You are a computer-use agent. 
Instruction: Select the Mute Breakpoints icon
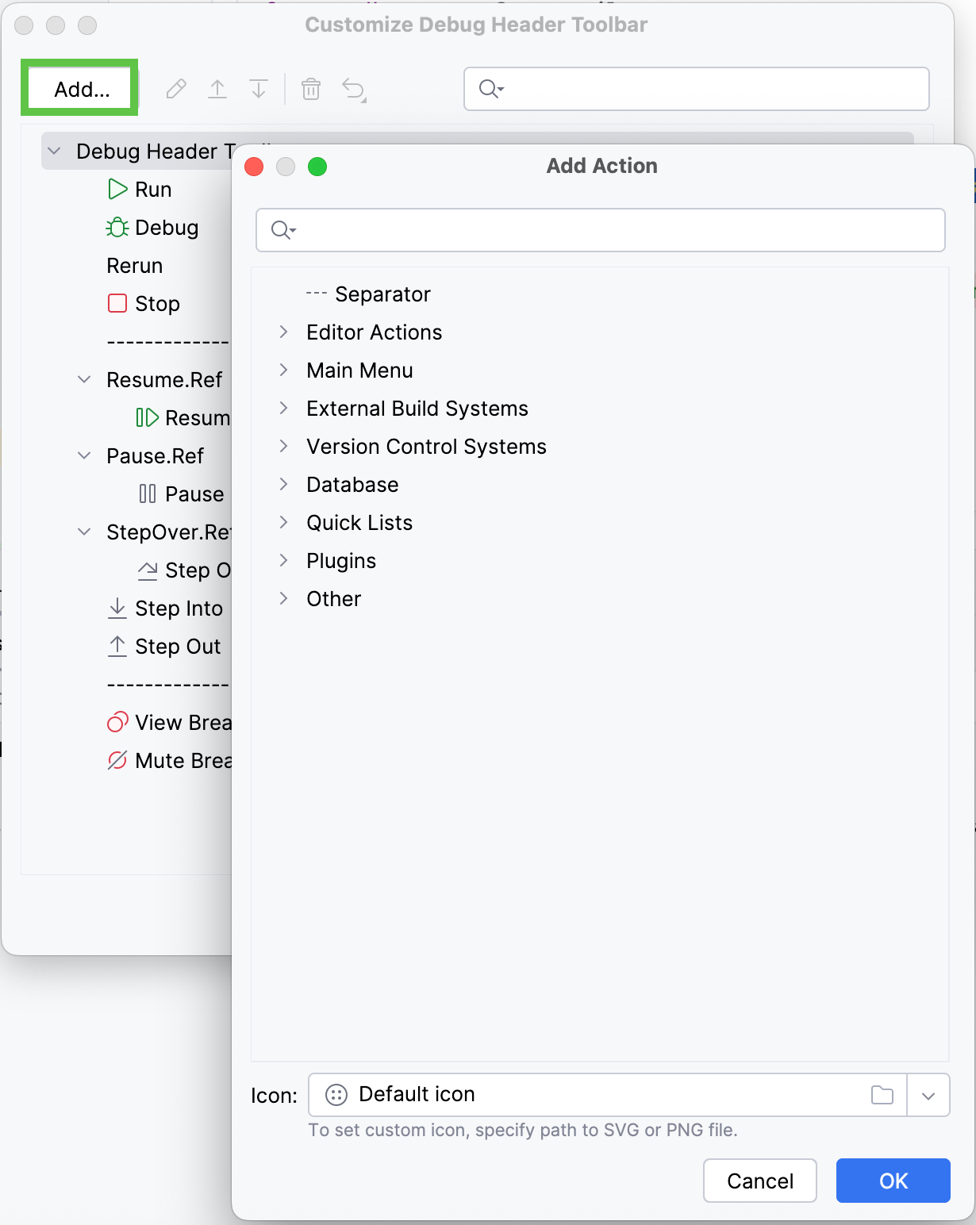coord(117,760)
